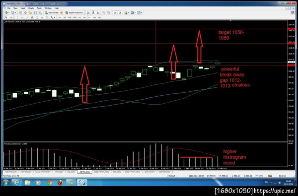Screen dimensions: 298x196
Task: Select the Vertical Line drawing tool
Action: pyautogui.click(x=17, y=17)
